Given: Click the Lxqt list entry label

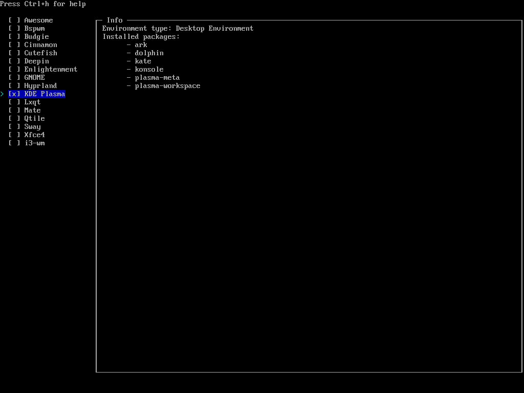Looking at the screenshot, I should point(32,102).
